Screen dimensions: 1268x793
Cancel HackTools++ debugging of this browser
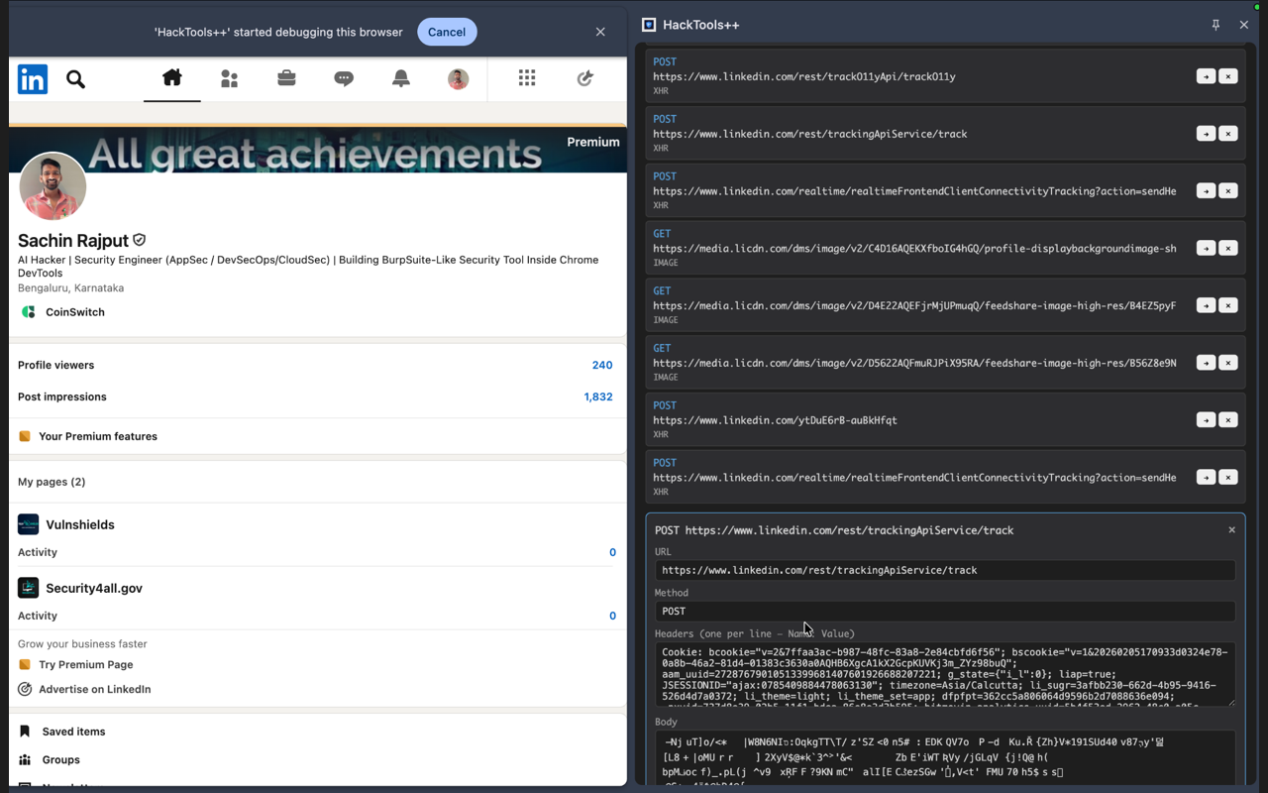(x=447, y=32)
